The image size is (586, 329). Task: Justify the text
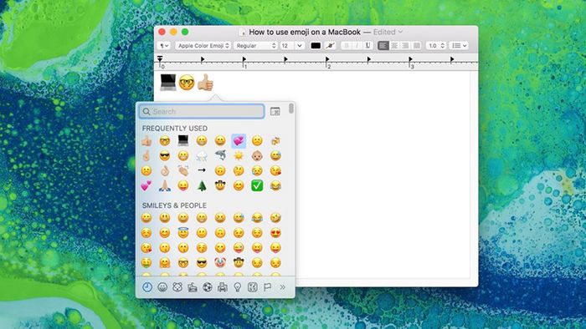tap(416, 45)
